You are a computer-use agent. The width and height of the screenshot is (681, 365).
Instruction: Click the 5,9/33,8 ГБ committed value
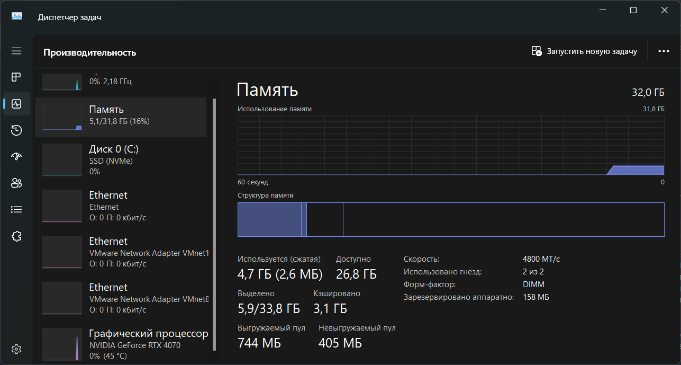(x=269, y=308)
